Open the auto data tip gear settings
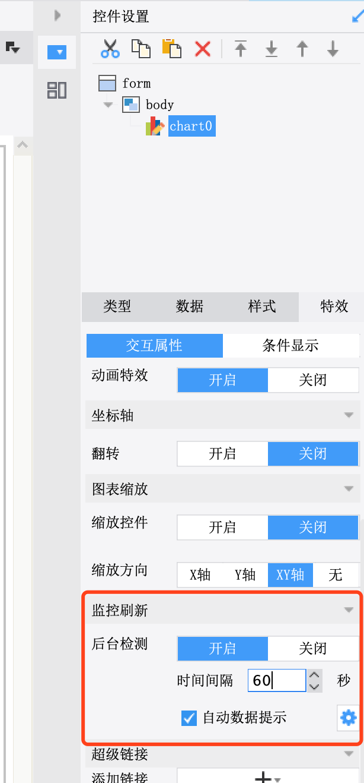This screenshot has width=364, height=783. coord(348,718)
